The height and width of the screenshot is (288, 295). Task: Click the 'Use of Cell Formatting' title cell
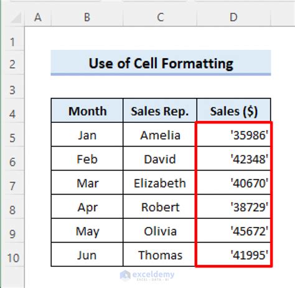(161, 62)
